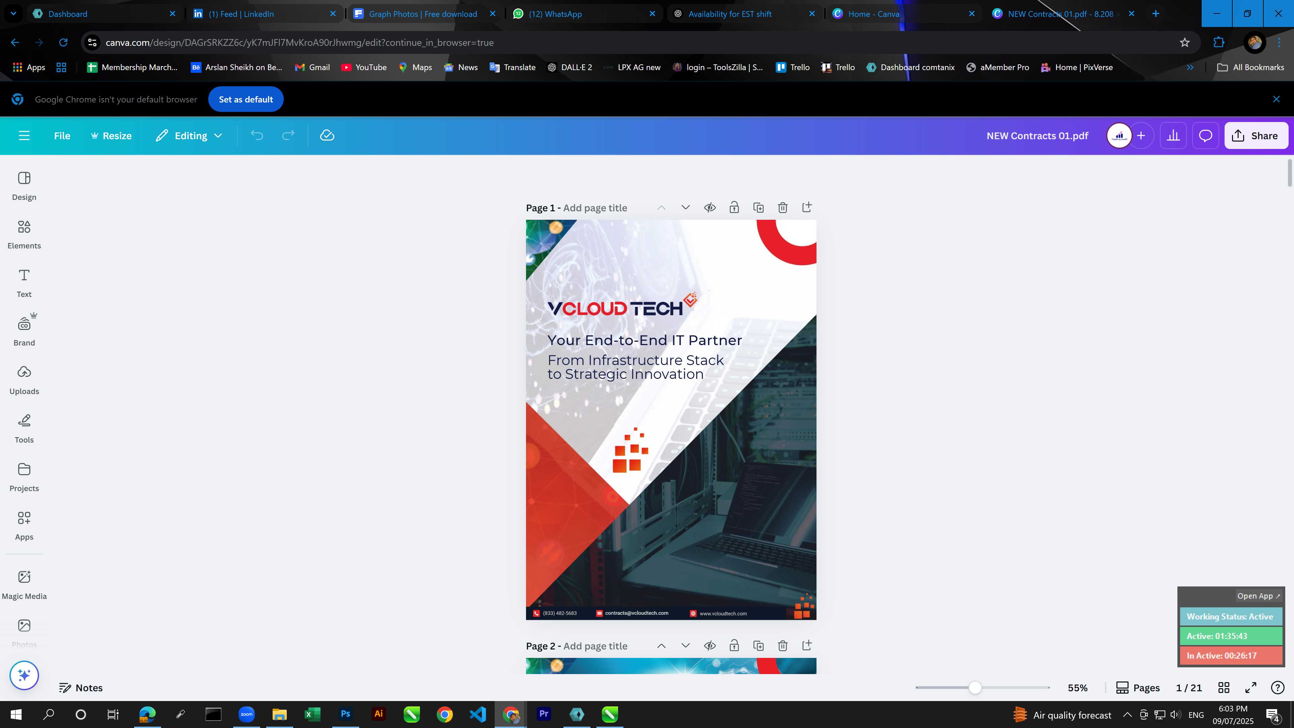Open the Gmail bookmark
Viewport: 1294px width, 728px height.
click(312, 67)
